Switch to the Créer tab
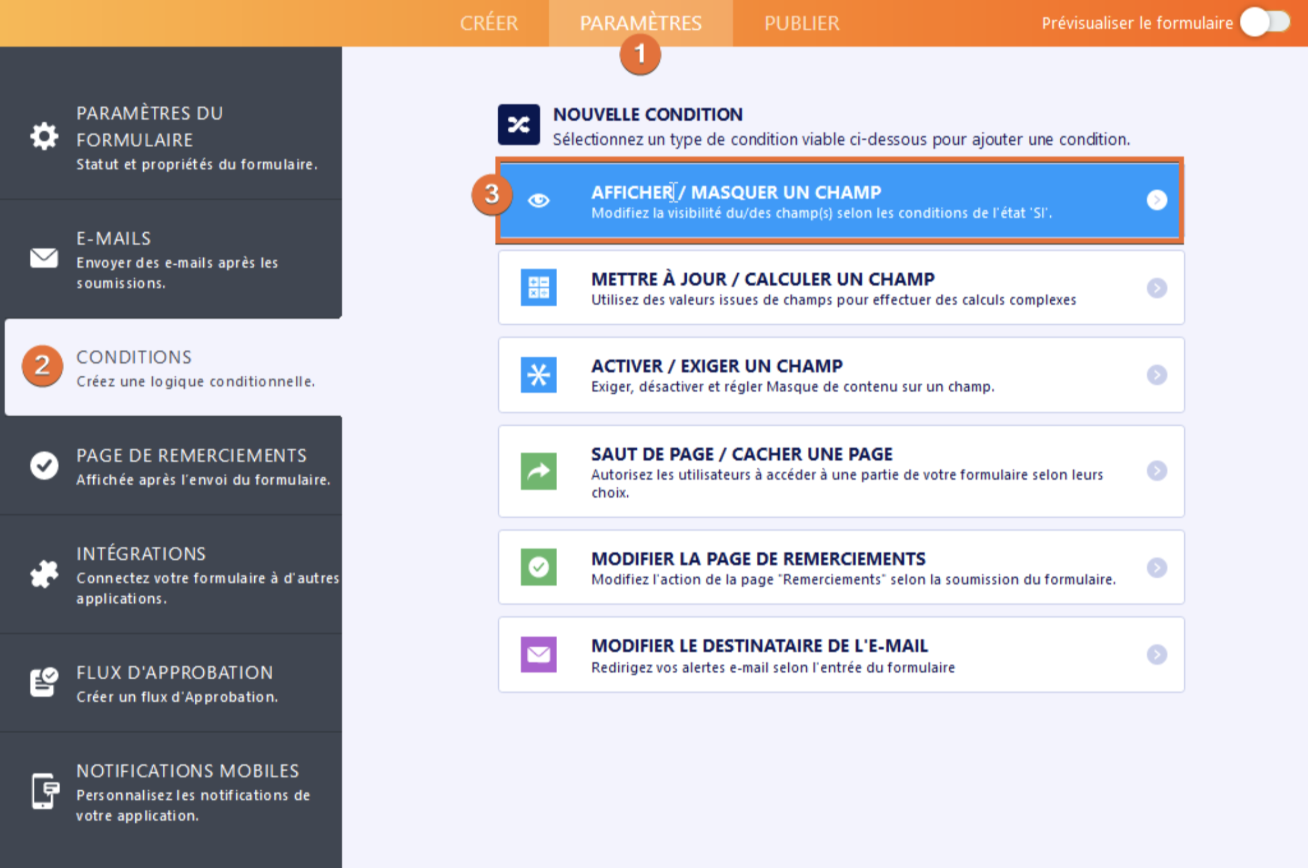Viewport: 1308px width, 868px height. [x=488, y=23]
